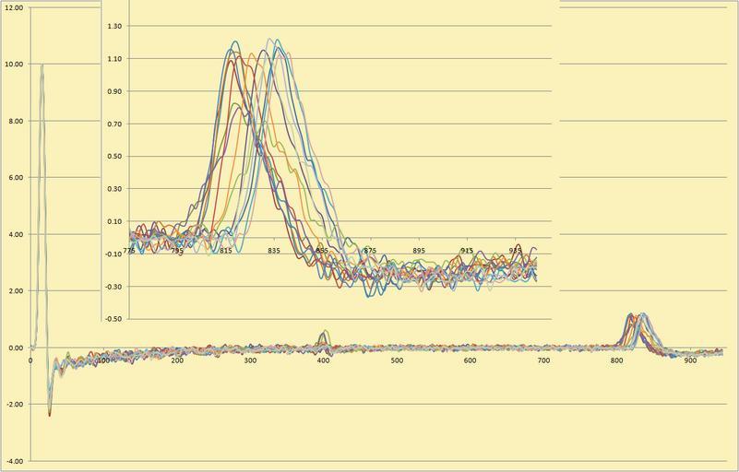739x472 pixels.
Task: Select the 700 main x-axis label
Action: pos(543,360)
